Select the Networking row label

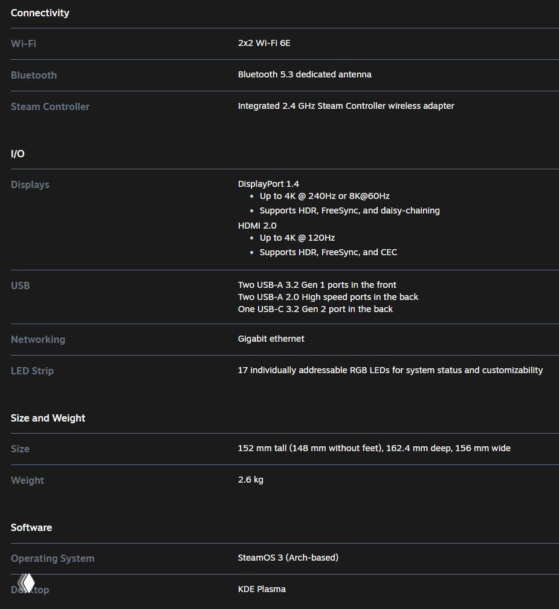tap(38, 339)
